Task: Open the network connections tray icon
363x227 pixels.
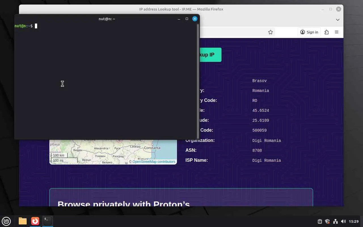Action: 335,221
